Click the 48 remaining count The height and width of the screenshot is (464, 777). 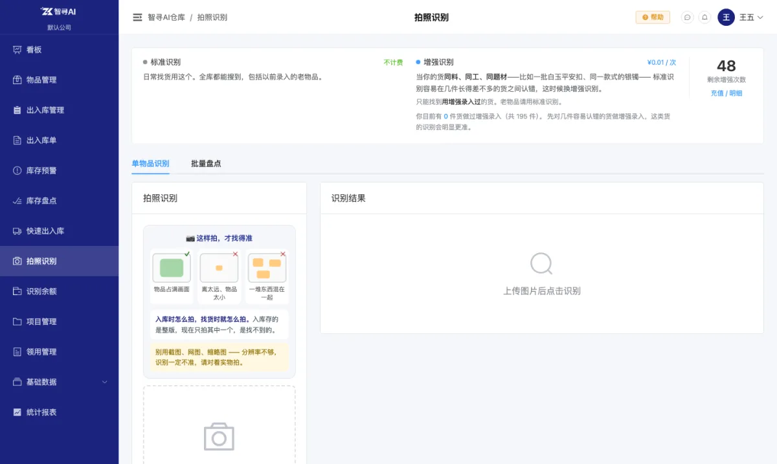click(x=726, y=66)
